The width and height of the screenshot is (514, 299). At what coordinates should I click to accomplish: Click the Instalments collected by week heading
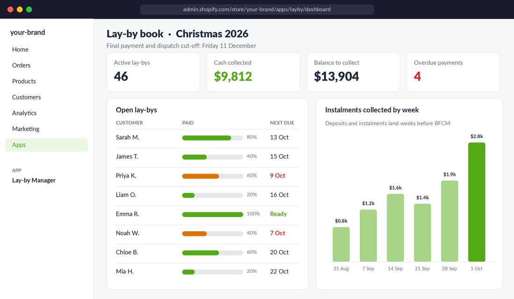372,110
